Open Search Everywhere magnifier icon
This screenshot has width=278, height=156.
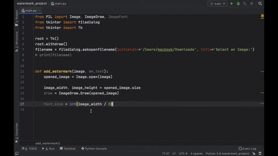click(x=260, y=3)
